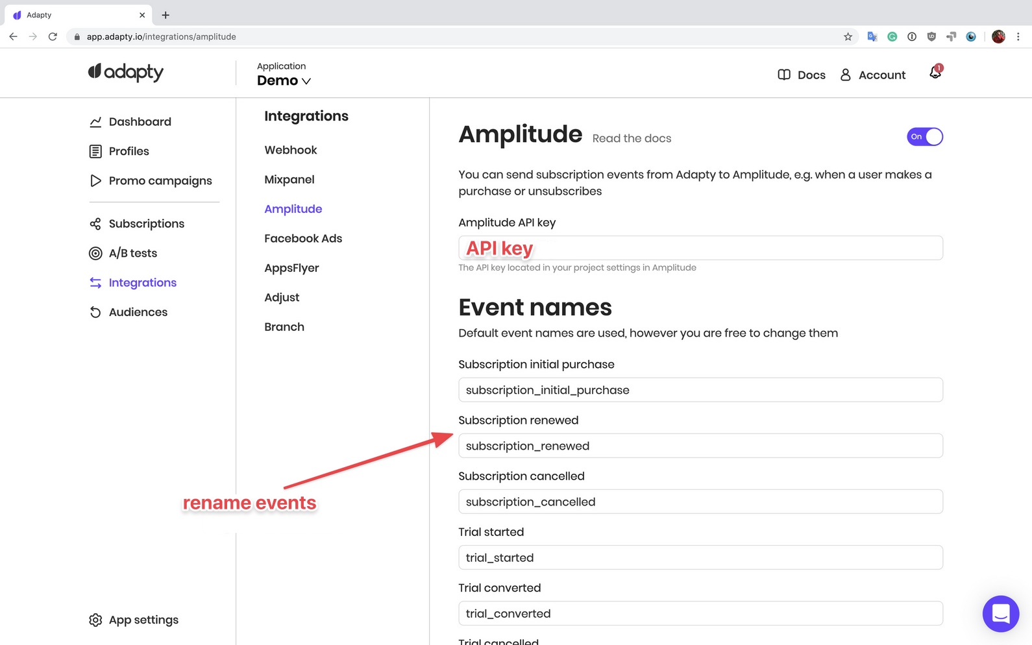Go back in browser history
1032x645 pixels.
13,37
